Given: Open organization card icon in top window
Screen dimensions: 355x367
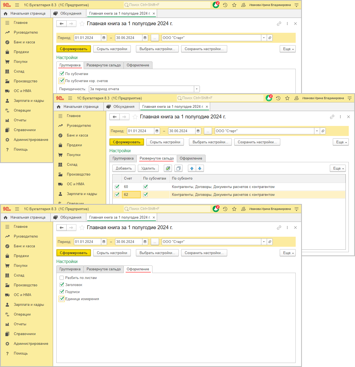Looking at the screenshot, I should 270,38.
